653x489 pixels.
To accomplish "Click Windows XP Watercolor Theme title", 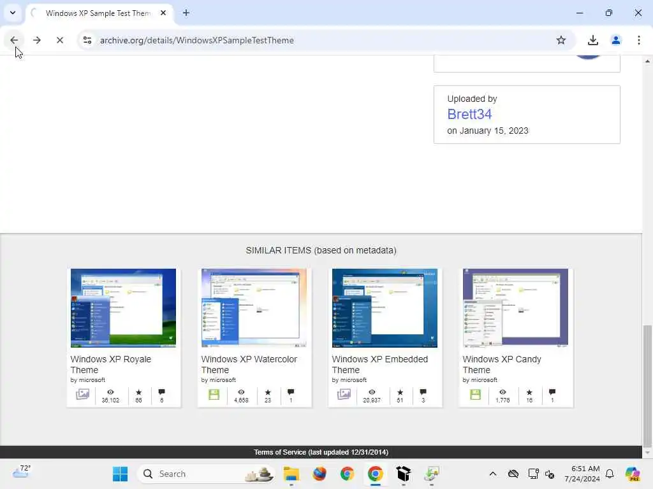I will (249, 364).
